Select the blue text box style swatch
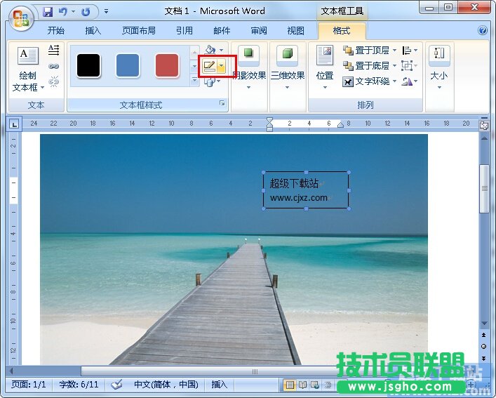Image resolution: width=496 pixels, height=398 pixels. pos(128,65)
